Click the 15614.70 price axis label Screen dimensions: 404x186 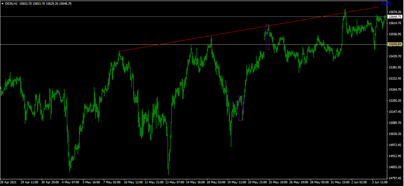coord(395,23)
